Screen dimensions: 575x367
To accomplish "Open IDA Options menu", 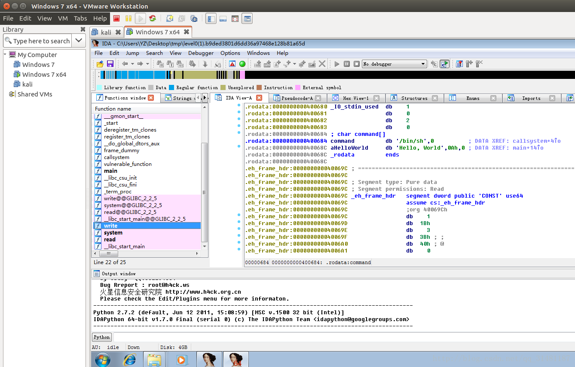I will click(x=230, y=53).
